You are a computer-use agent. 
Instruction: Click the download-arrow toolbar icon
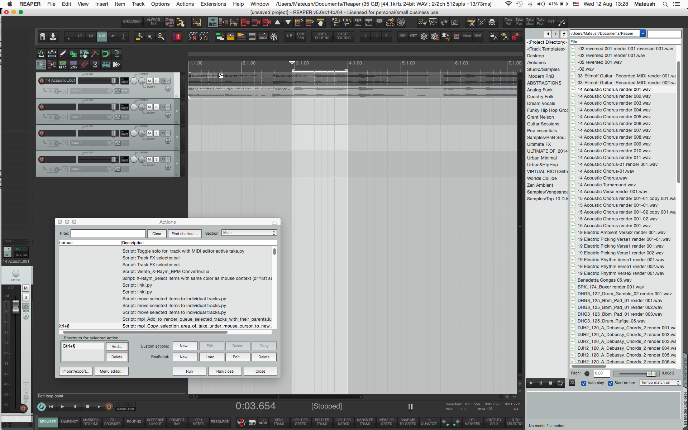pos(53,36)
